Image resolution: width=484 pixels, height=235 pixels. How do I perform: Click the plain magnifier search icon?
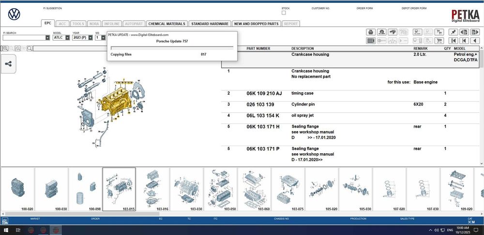(30, 48)
